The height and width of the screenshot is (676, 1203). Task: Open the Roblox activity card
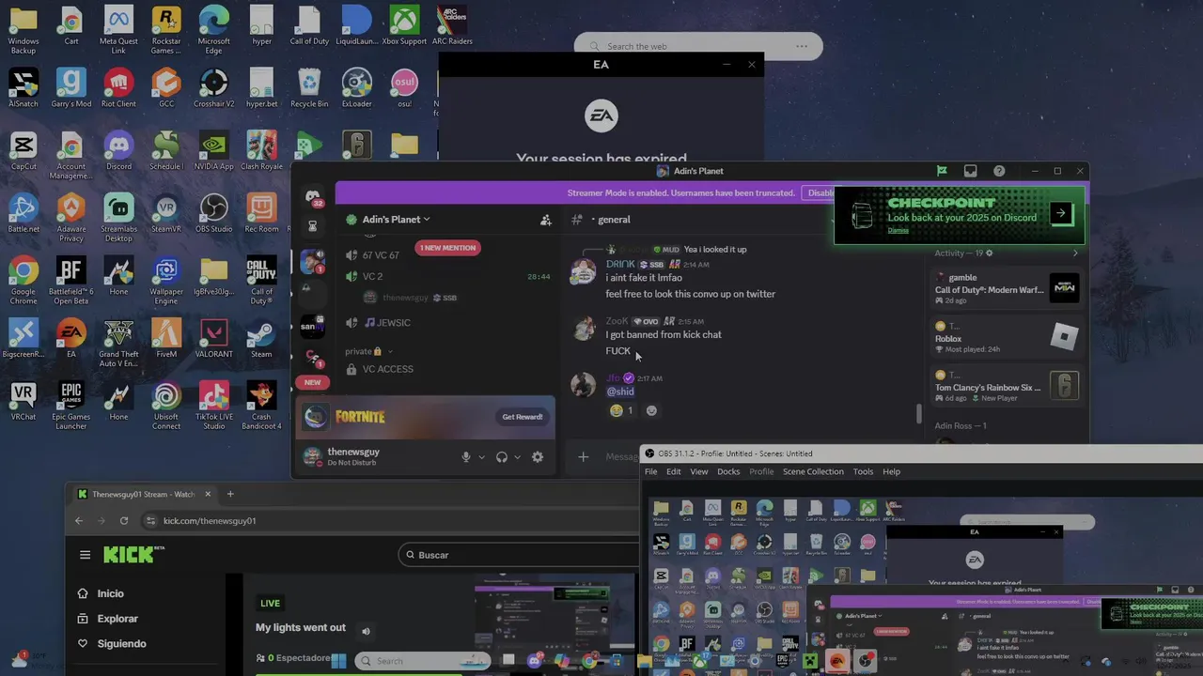coord(1007,338)
